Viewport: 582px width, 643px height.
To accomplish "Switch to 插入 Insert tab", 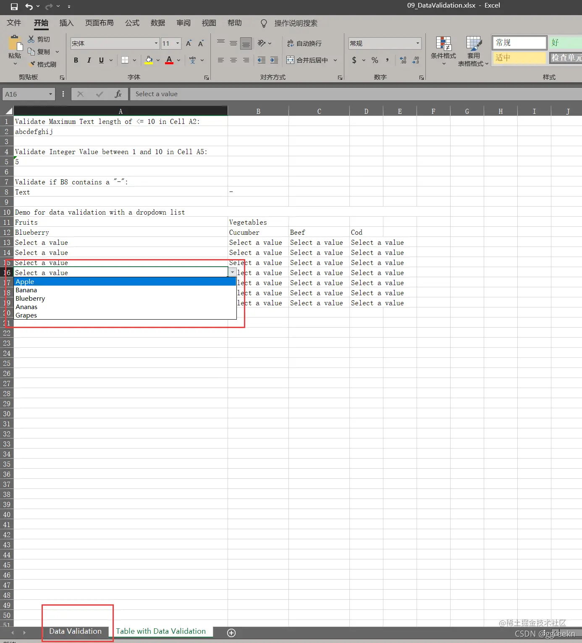I will pyautogui.click(x=66, y=23).
